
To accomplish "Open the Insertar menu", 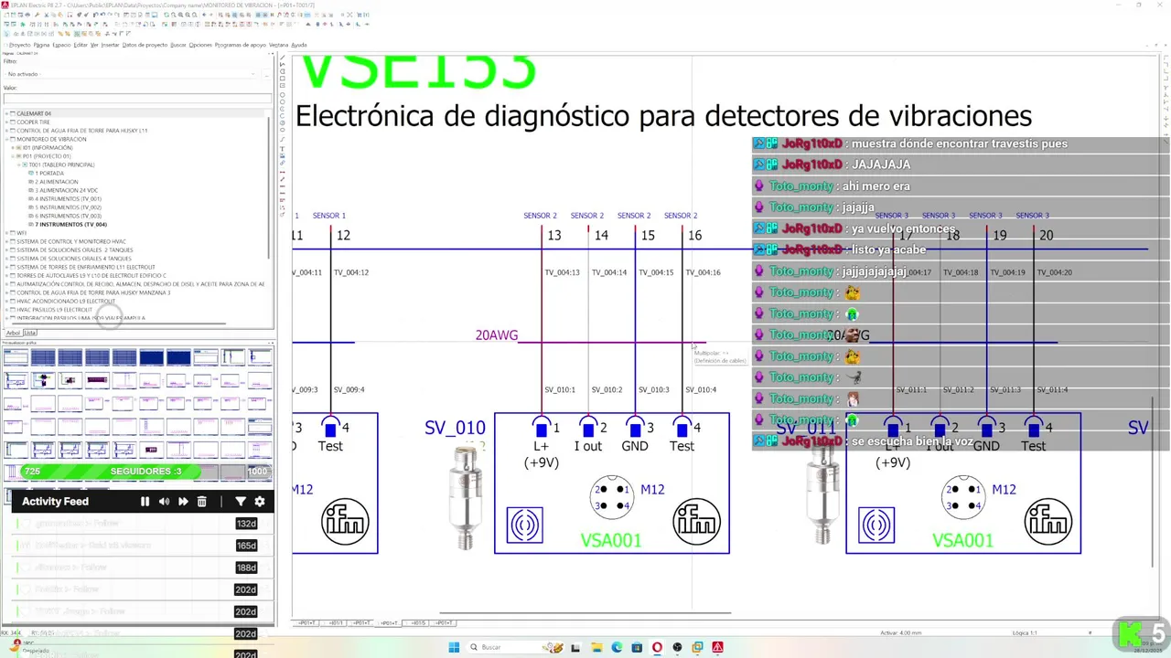I will point(110,45).
